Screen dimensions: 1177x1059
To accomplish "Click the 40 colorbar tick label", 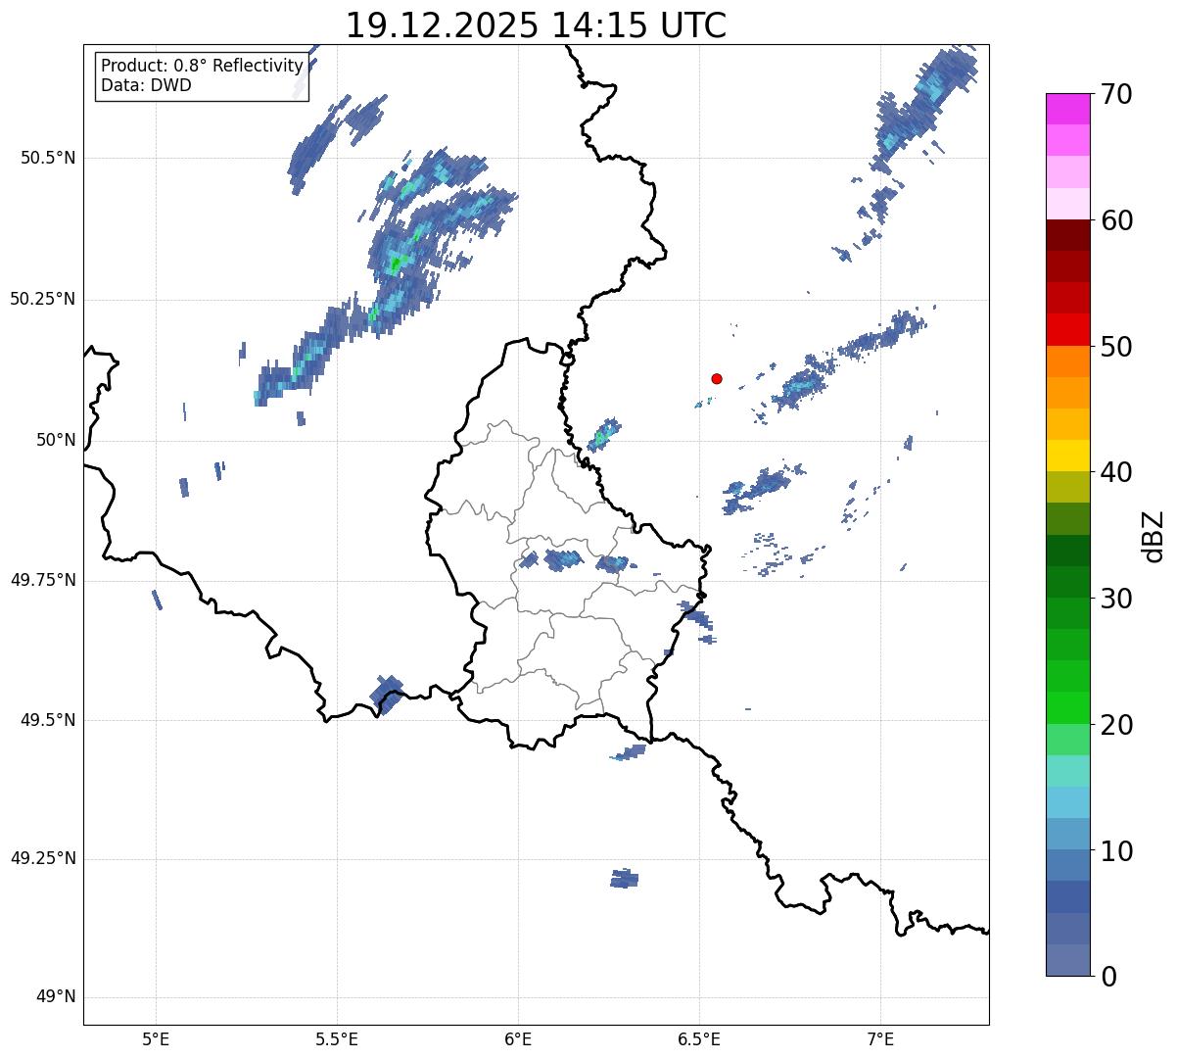I will (x=1117, y=472).
